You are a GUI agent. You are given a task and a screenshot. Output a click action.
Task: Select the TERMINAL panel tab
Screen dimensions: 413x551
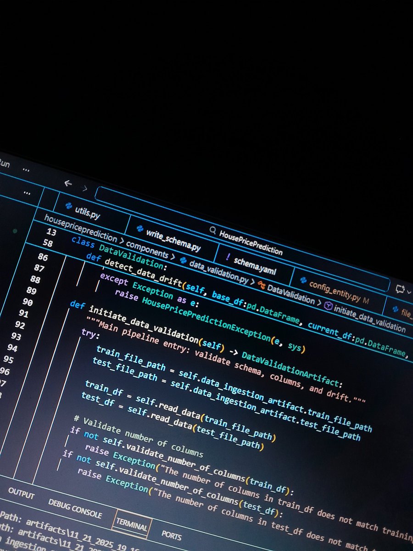(x=132, y=523)
